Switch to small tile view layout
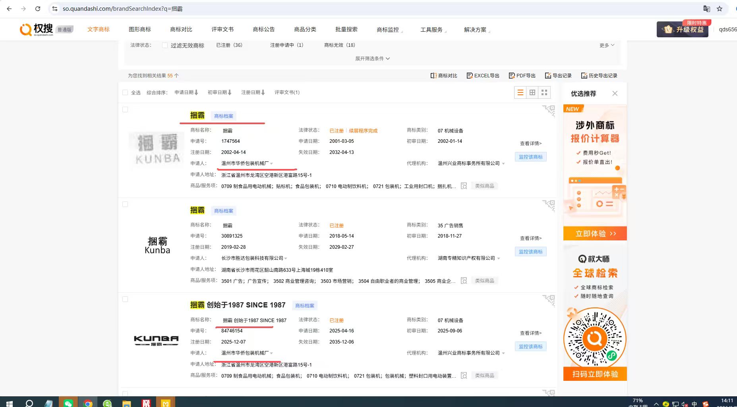The height and width of the screenshot is (407, 737). tap(544, 92)
